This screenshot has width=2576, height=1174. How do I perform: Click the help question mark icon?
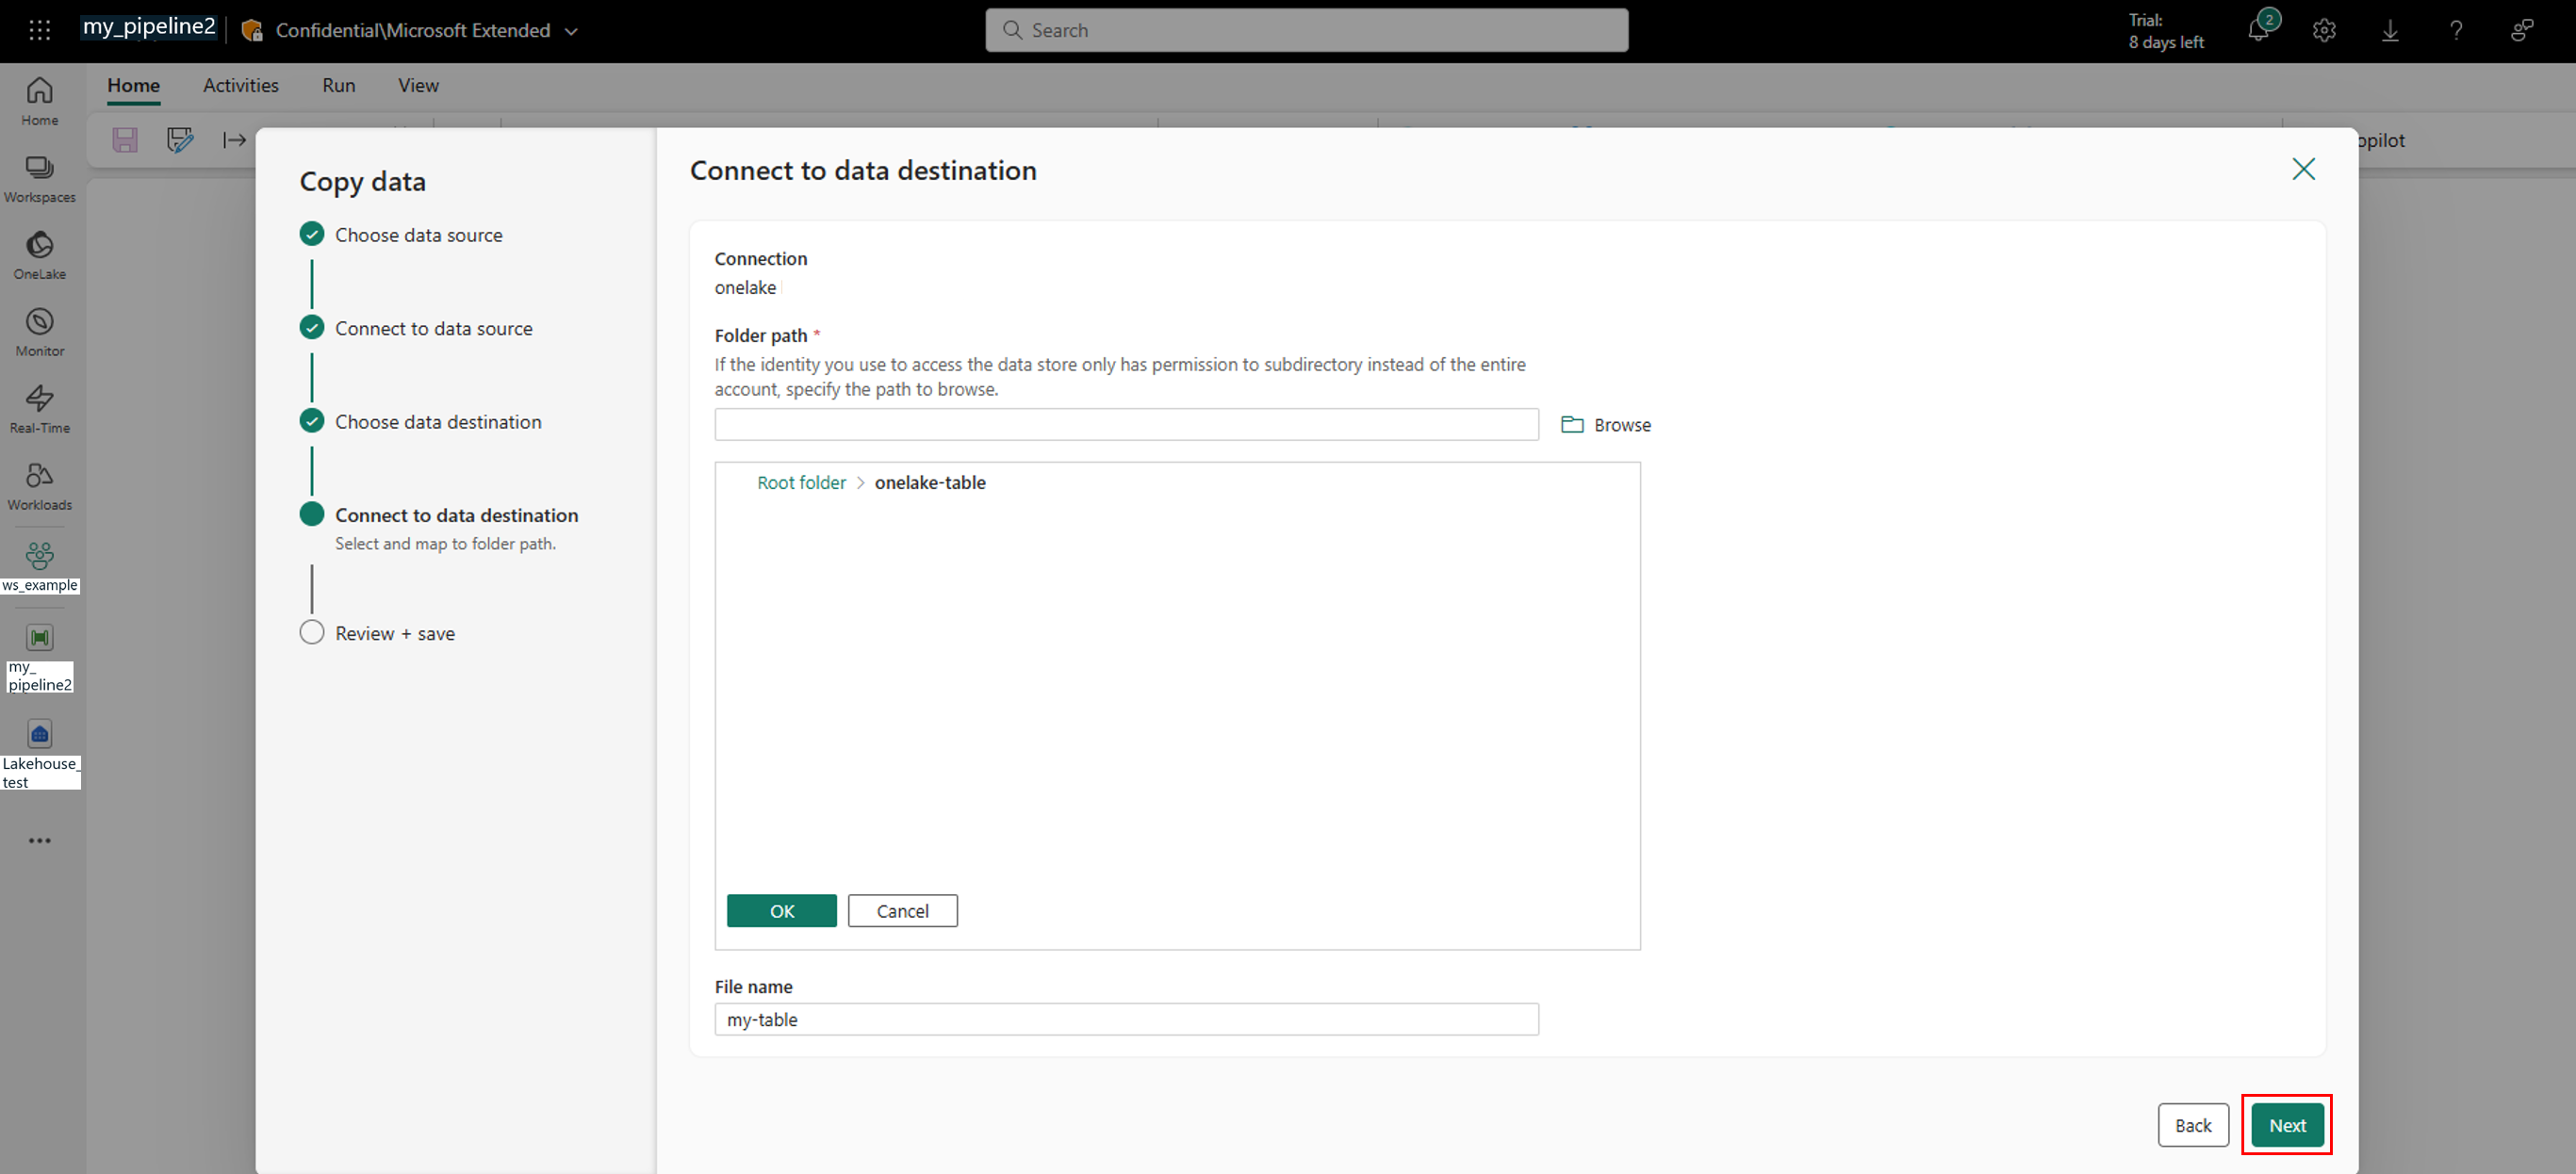coord(2456,31)
